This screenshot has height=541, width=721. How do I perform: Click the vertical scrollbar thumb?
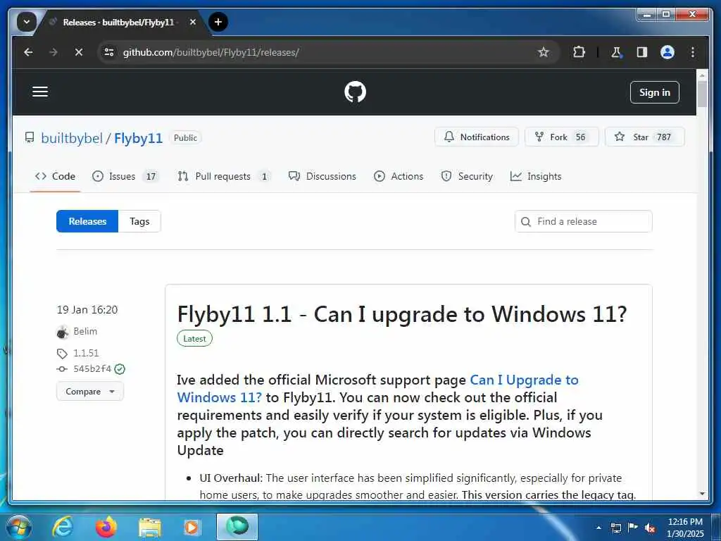click(702, 94)
